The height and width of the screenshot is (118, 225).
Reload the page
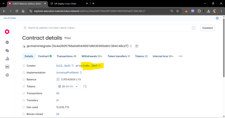click(x=17, y=11)
